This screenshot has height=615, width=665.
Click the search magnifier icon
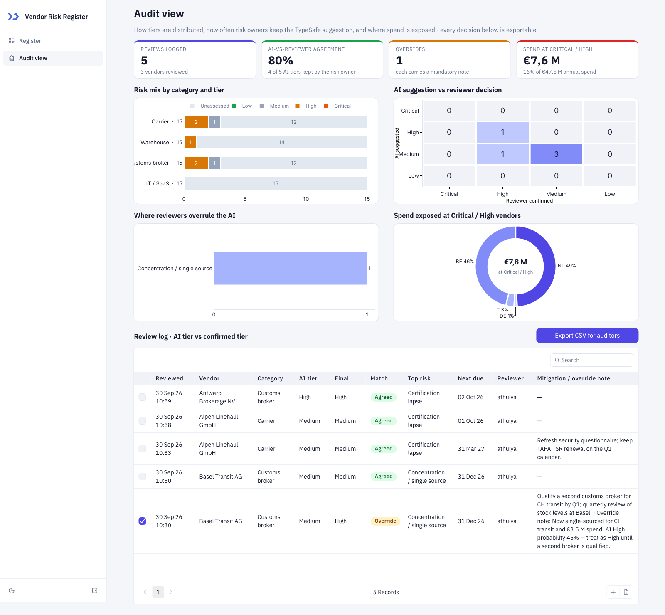coord(557,360)
